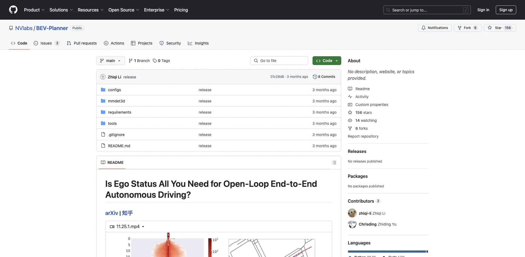Click the zhiqi-li contributor avatar

[x=352, y=213]
